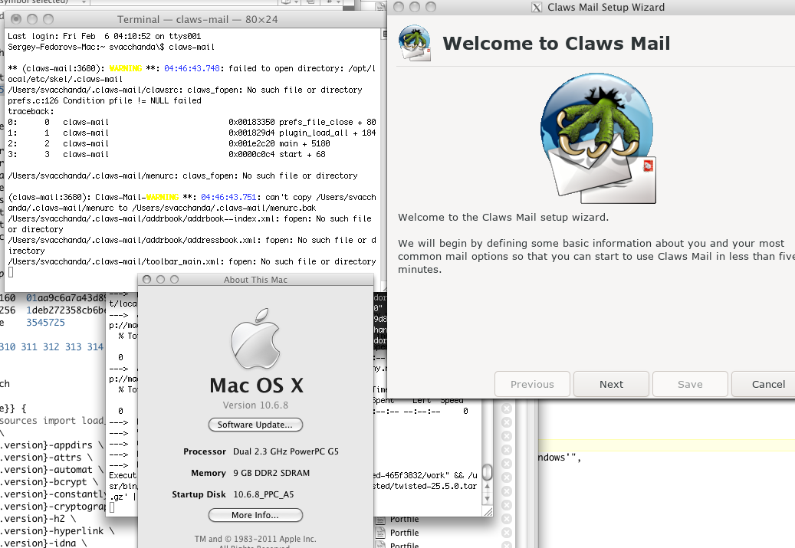Click the Dual 2.3 GHz PowerPC G5 value
This screenshot has width=795, height=548.
tap(286, 451)
